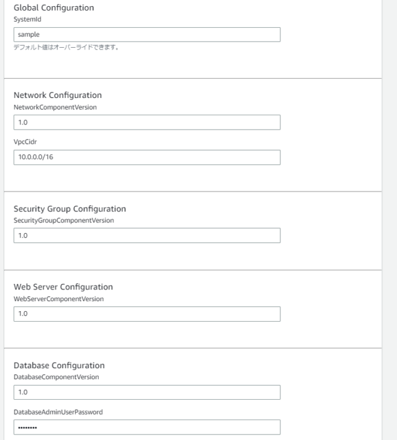
Task: Click the Japanese default-value hint under SystemId
Action: click(x=66, y=48)
